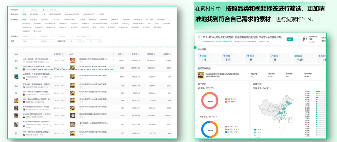The width and height of the screenshot is (337, 142).
Task: Click the calendar icon in the date range field
Action: pyautogui.click(x=23, y=10)
